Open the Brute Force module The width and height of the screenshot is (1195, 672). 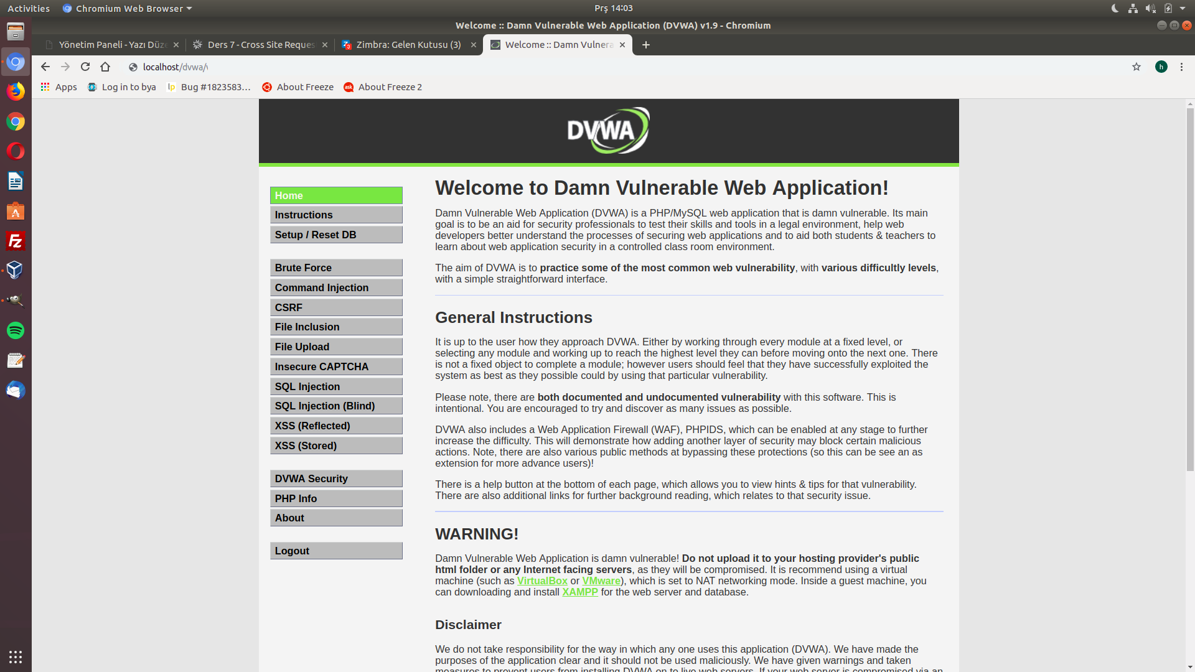pyautogui.click(x=336, y=268)
